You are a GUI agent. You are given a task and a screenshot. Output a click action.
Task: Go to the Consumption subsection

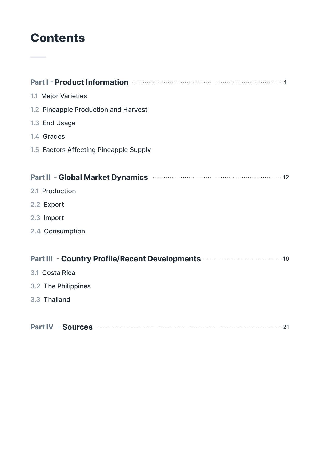[64, 231]
